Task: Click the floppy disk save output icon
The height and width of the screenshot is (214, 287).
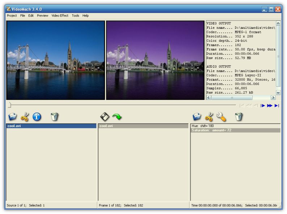Action: click(104, 117)
